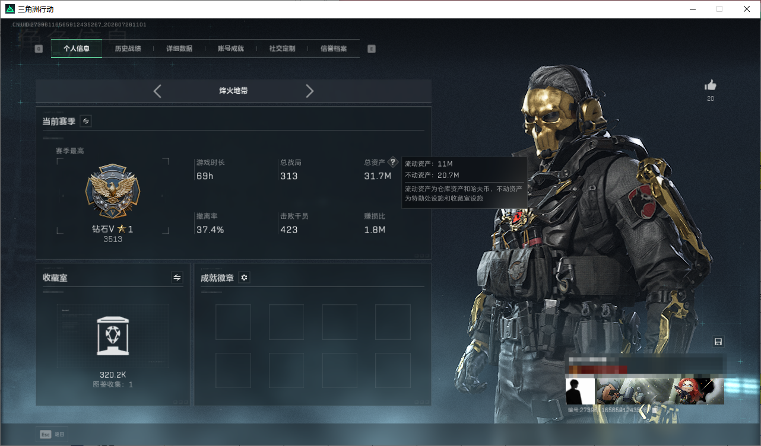Click the 69h playtime value

click(x=205, y=176)
